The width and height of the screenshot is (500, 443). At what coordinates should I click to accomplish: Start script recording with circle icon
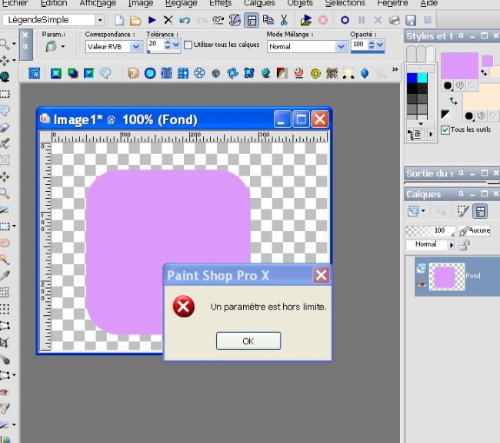click(x=345, y=20)
